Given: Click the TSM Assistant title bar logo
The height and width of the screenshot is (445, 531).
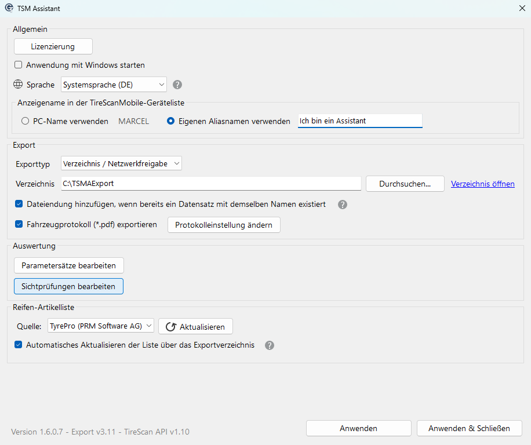Looking at the screenshot, I should tap(9, 9).
